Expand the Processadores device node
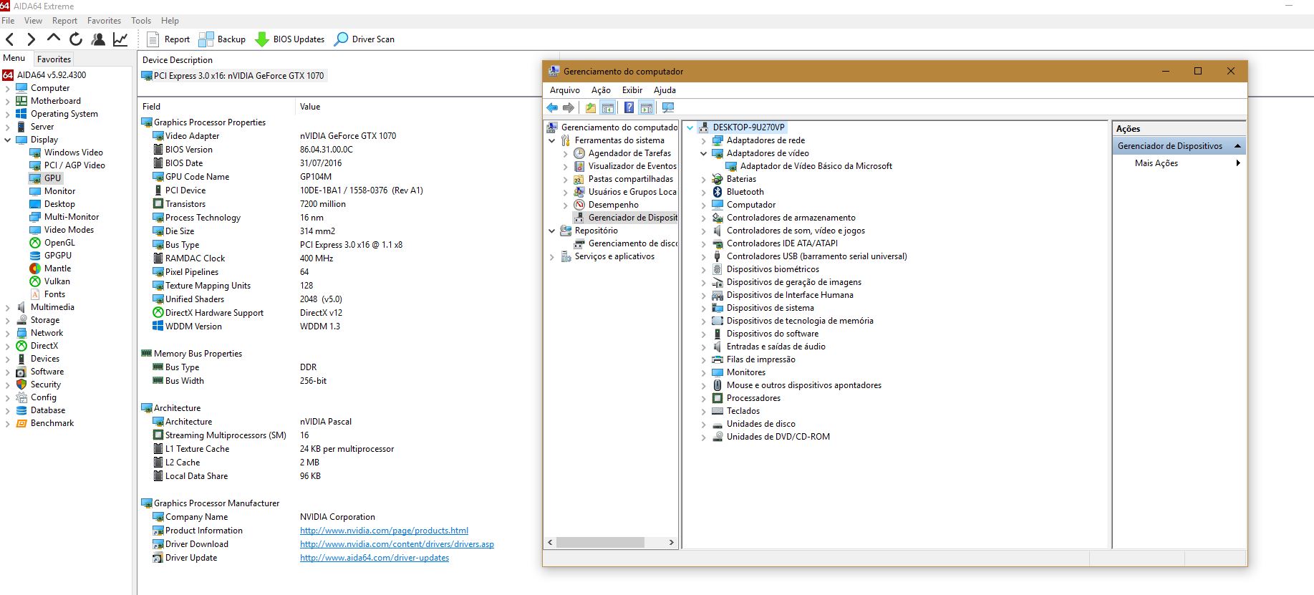This screenshot has height=595, width=1314. 703,398
